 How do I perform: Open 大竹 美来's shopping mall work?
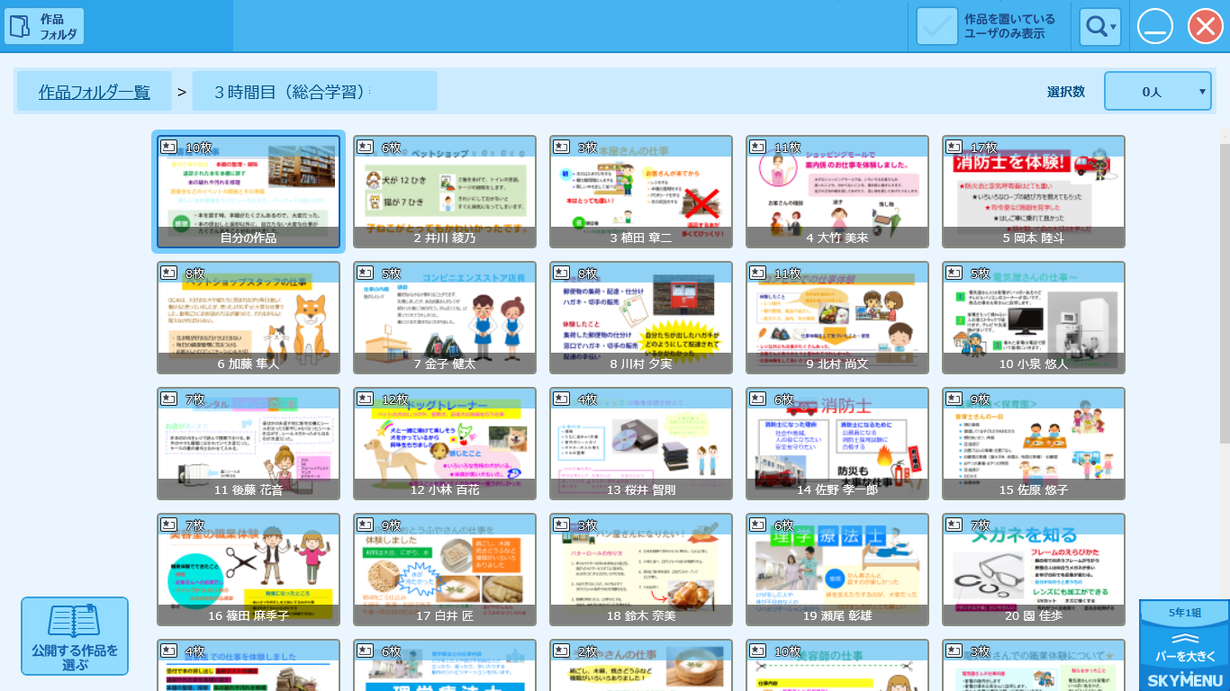(x=837, y=191)
